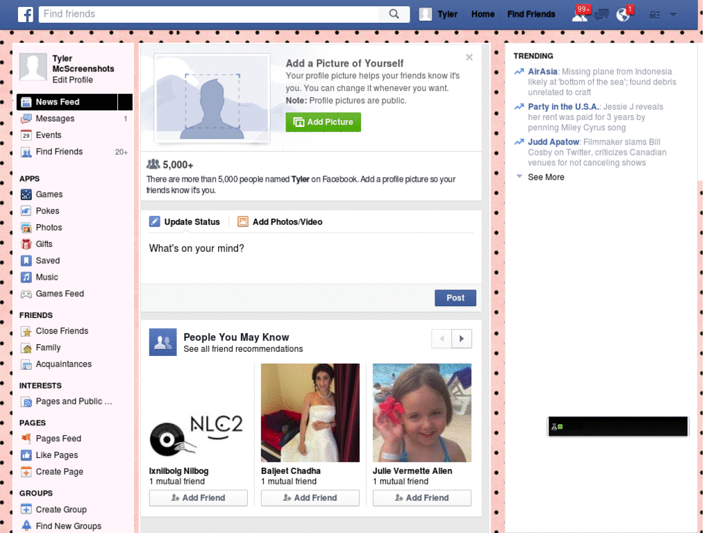Click the Games app icon
This screenshot has height=533, width=711.
click(26, 194)
